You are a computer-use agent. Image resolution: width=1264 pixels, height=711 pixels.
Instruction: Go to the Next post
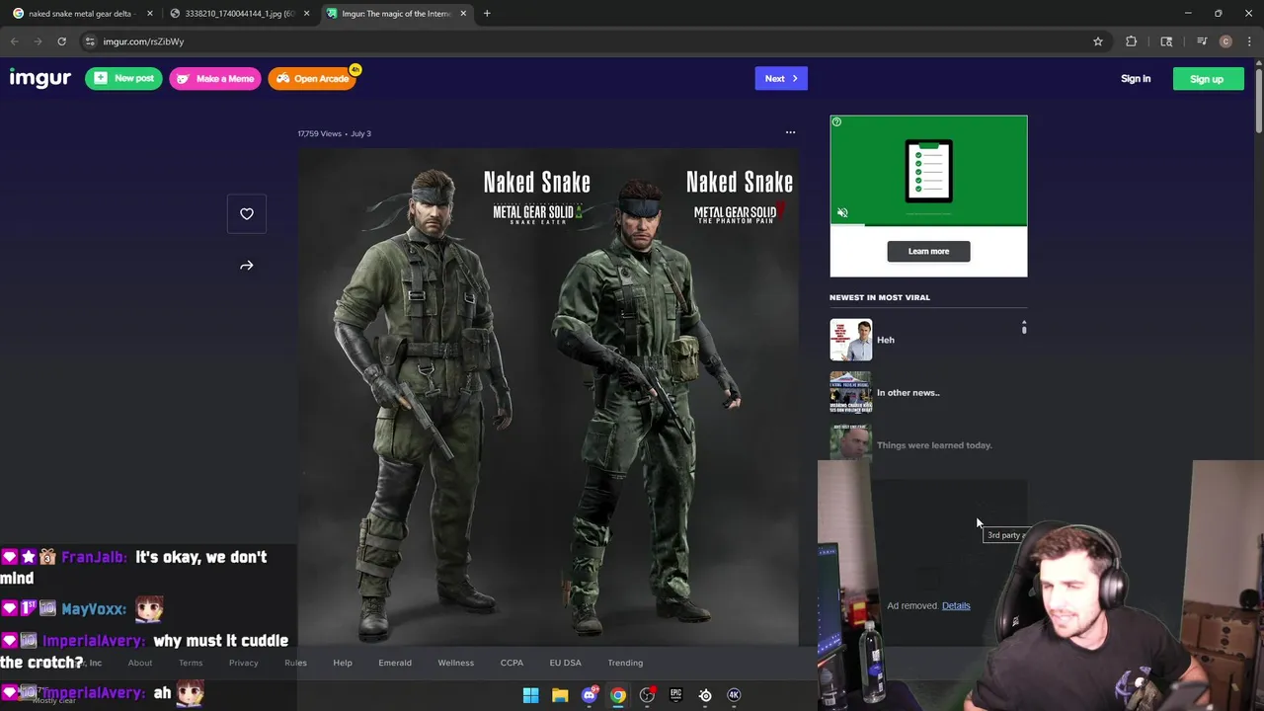pyautogui.click(x=781, y=79)
